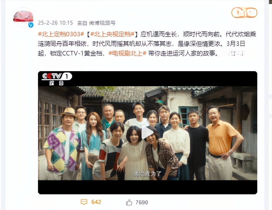Click the 7690 likes count
Viewport: 272px width, 210px height.
pos(142,202)
